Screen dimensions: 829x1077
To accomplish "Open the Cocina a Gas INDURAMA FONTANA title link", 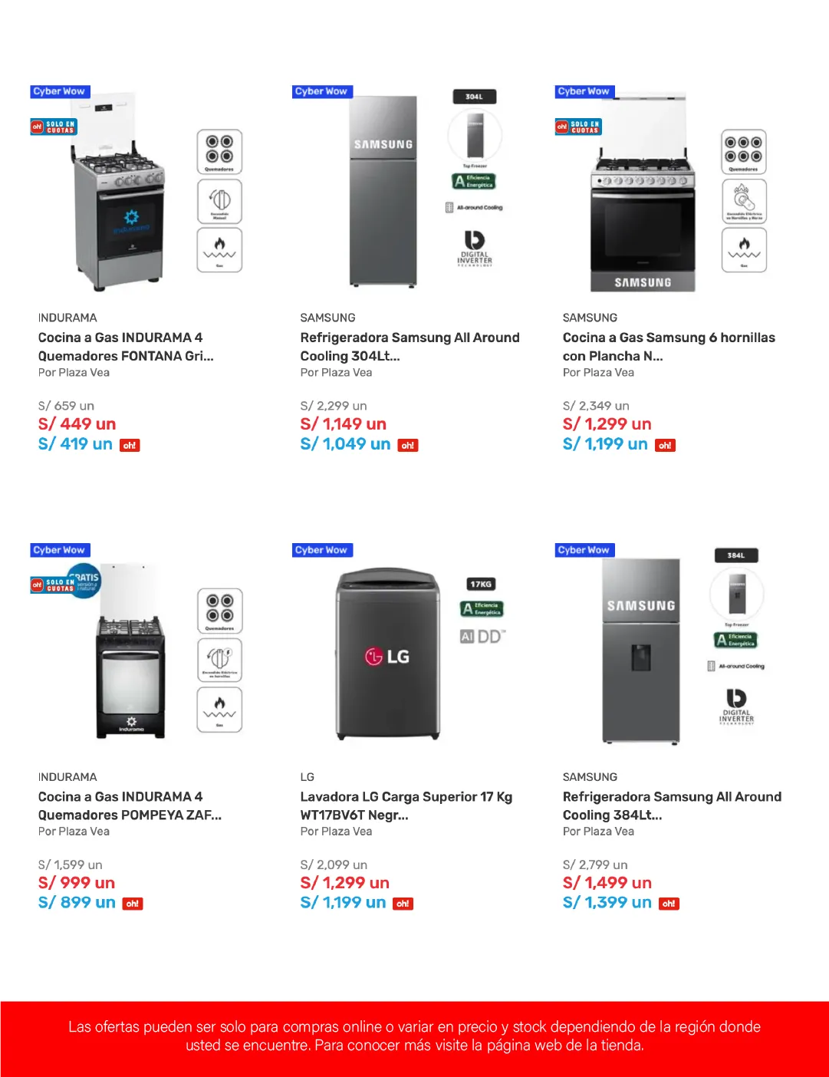I will click(126, 347).
